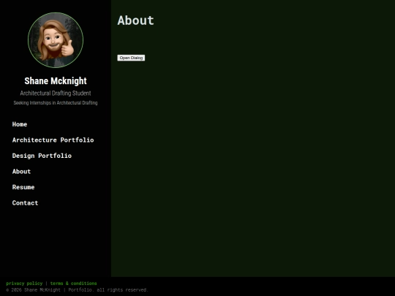Go to Home in sidebar navigation
Image resolution: width=395 pixels, height=296 pixels.
(20, 124)
